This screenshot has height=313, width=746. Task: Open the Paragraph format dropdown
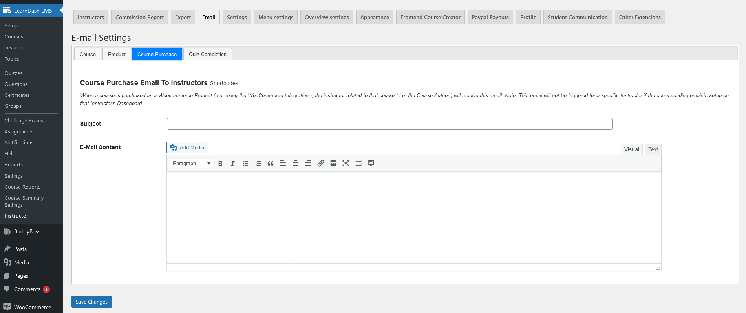pyautogui.click(x=191, y=164)
